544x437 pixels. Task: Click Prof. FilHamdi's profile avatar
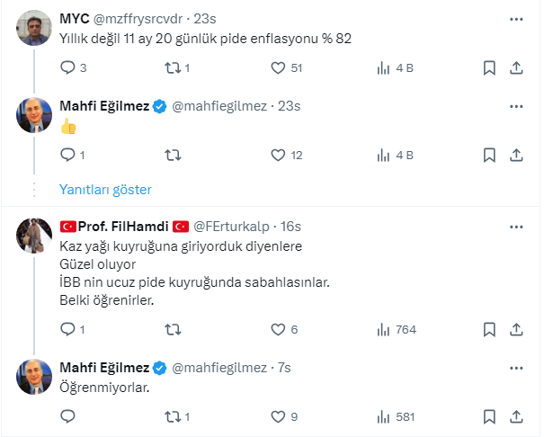click(34, 235)
